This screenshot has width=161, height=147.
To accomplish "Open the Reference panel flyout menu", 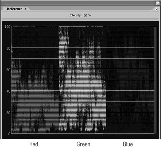I will click(x=156, y=10).
